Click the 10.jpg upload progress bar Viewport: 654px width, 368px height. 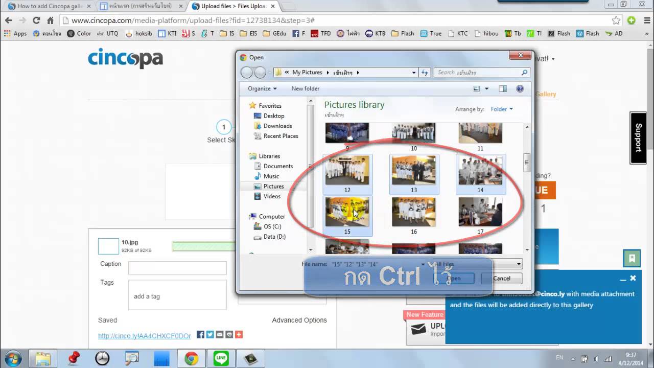[x=203, y=246]
